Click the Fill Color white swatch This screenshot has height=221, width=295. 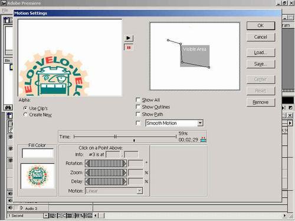[x=38, y=153]
